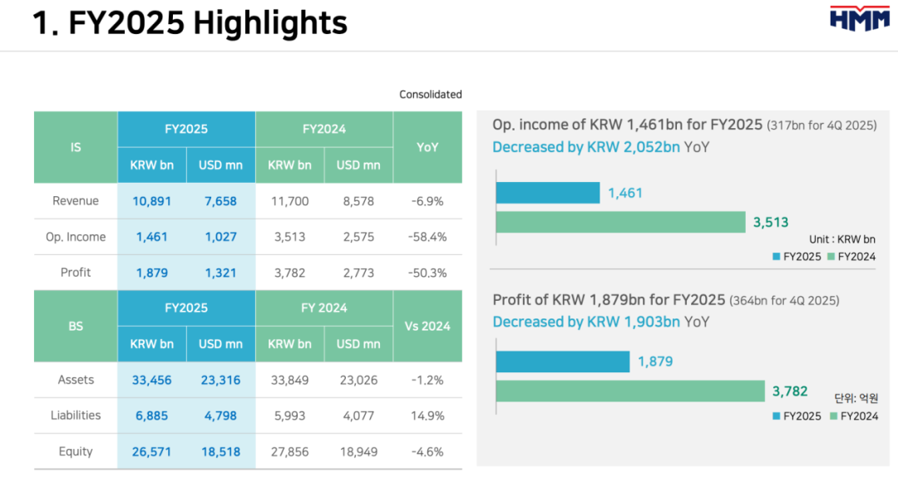Click the YoY column header
Image resolution: width=898 pixels, height=497 pixels.
coord(427,147)
